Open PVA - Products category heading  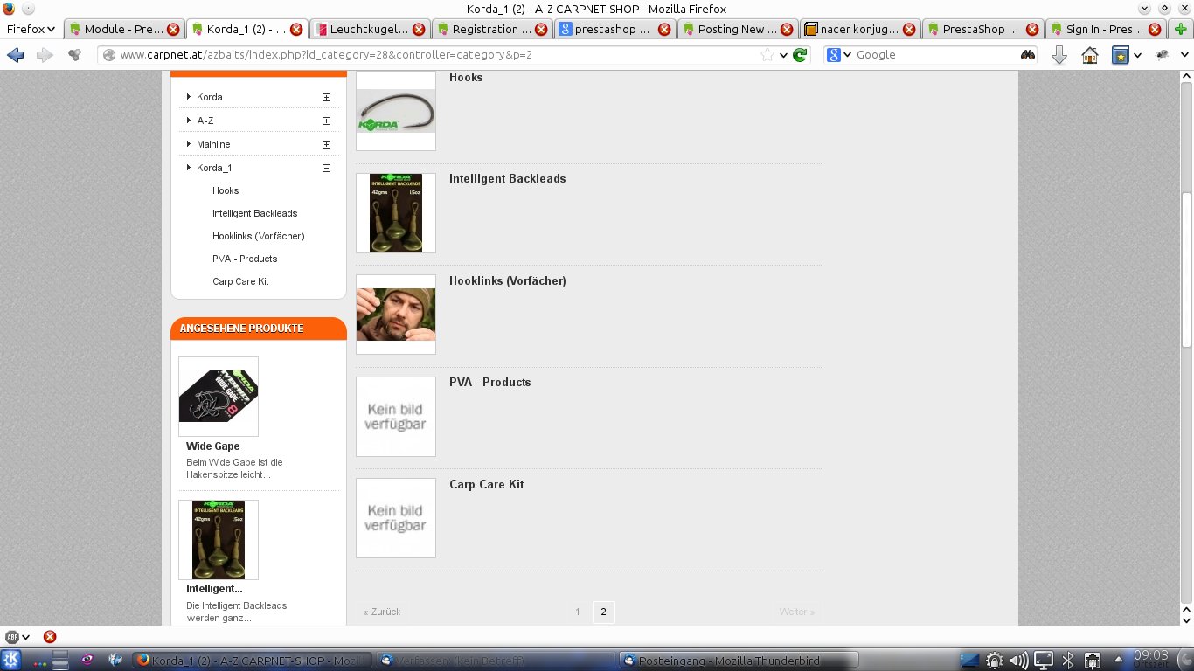point(490,382)
